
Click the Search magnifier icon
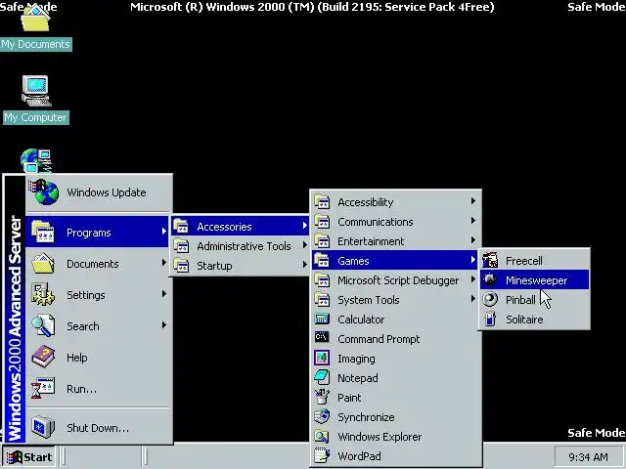(43, 325)
